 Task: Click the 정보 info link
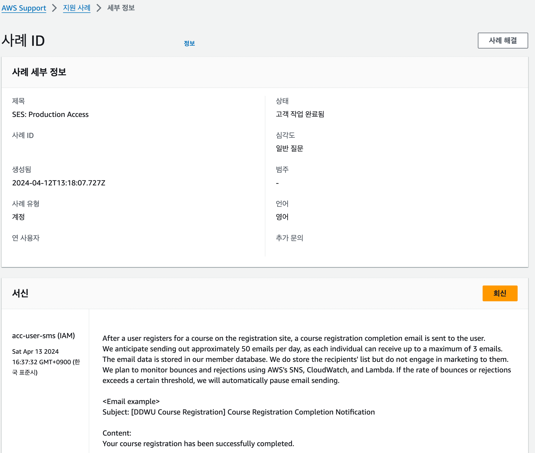pos(189,43)
